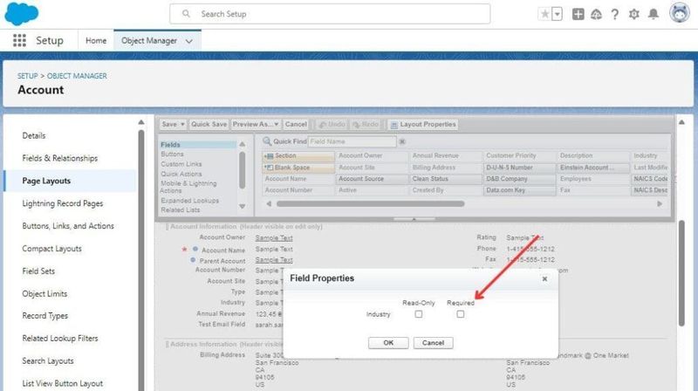Open the help question mark icon
The height and width of the screenshot is (391, 698).
coord(615,14)
